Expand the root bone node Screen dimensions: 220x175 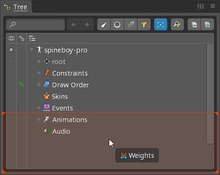point(39,61)
